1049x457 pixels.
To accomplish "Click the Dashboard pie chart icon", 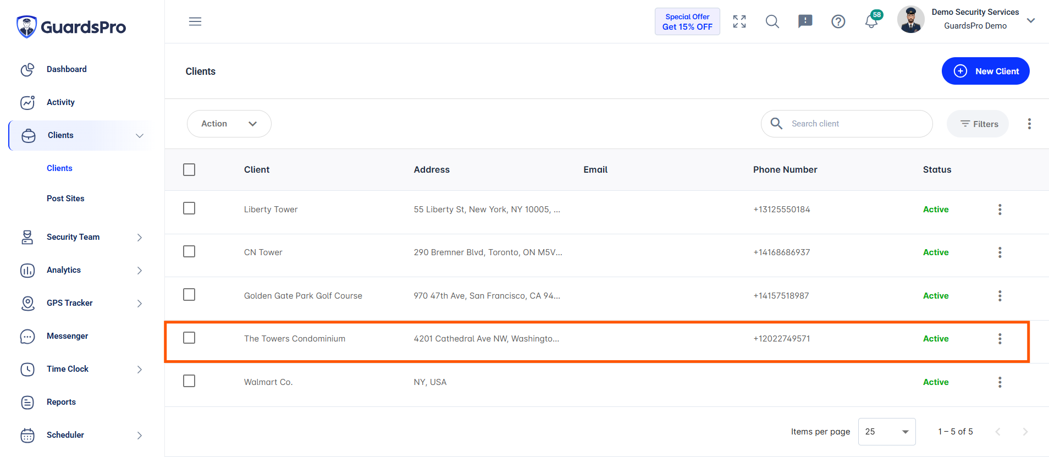I will pos(27,69).
